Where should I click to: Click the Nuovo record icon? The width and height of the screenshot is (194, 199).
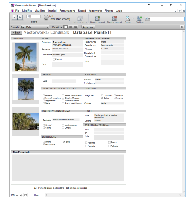click(x=97, y=18)
